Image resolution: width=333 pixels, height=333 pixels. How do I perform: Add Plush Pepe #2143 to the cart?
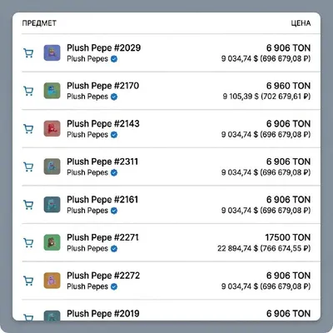(x=28, y=129)
